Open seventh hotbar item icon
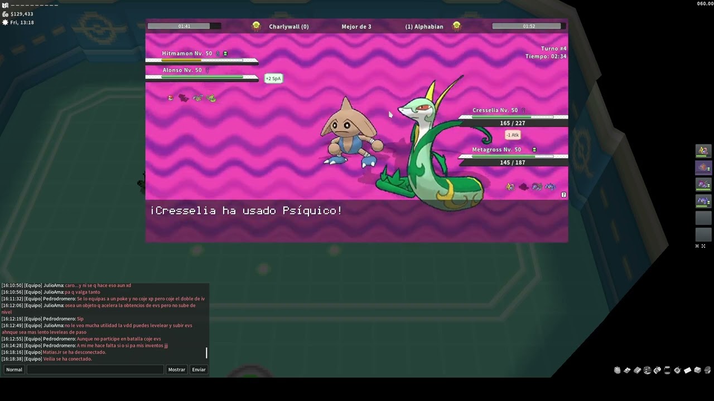Screen dimensions: 714x401 point(678,370)
